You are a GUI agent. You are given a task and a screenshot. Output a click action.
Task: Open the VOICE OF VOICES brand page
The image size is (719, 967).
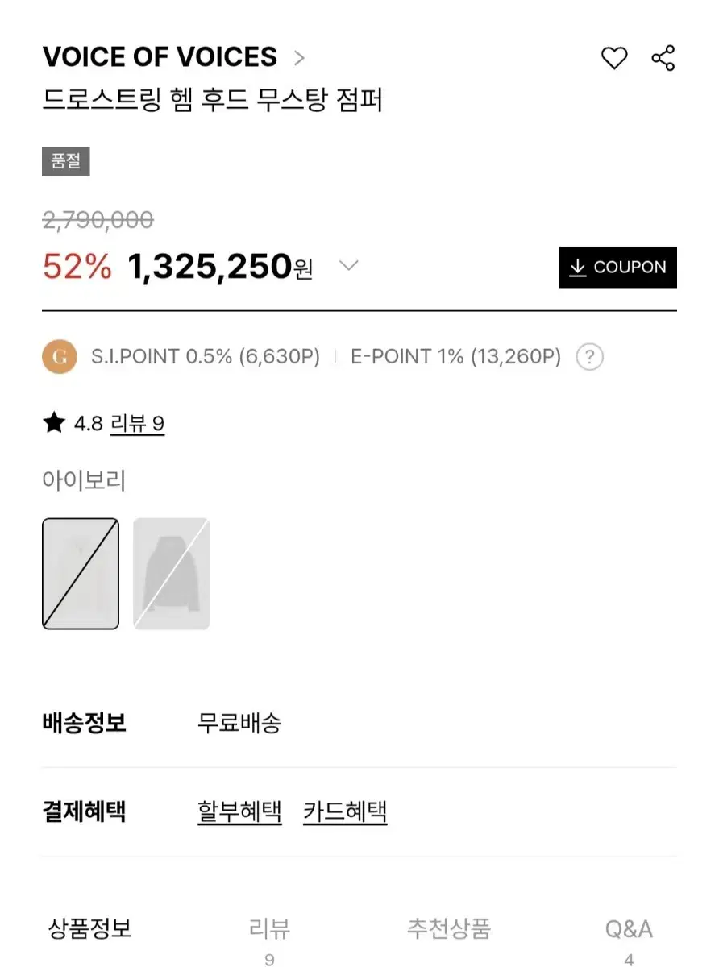[x=160, y=57]
